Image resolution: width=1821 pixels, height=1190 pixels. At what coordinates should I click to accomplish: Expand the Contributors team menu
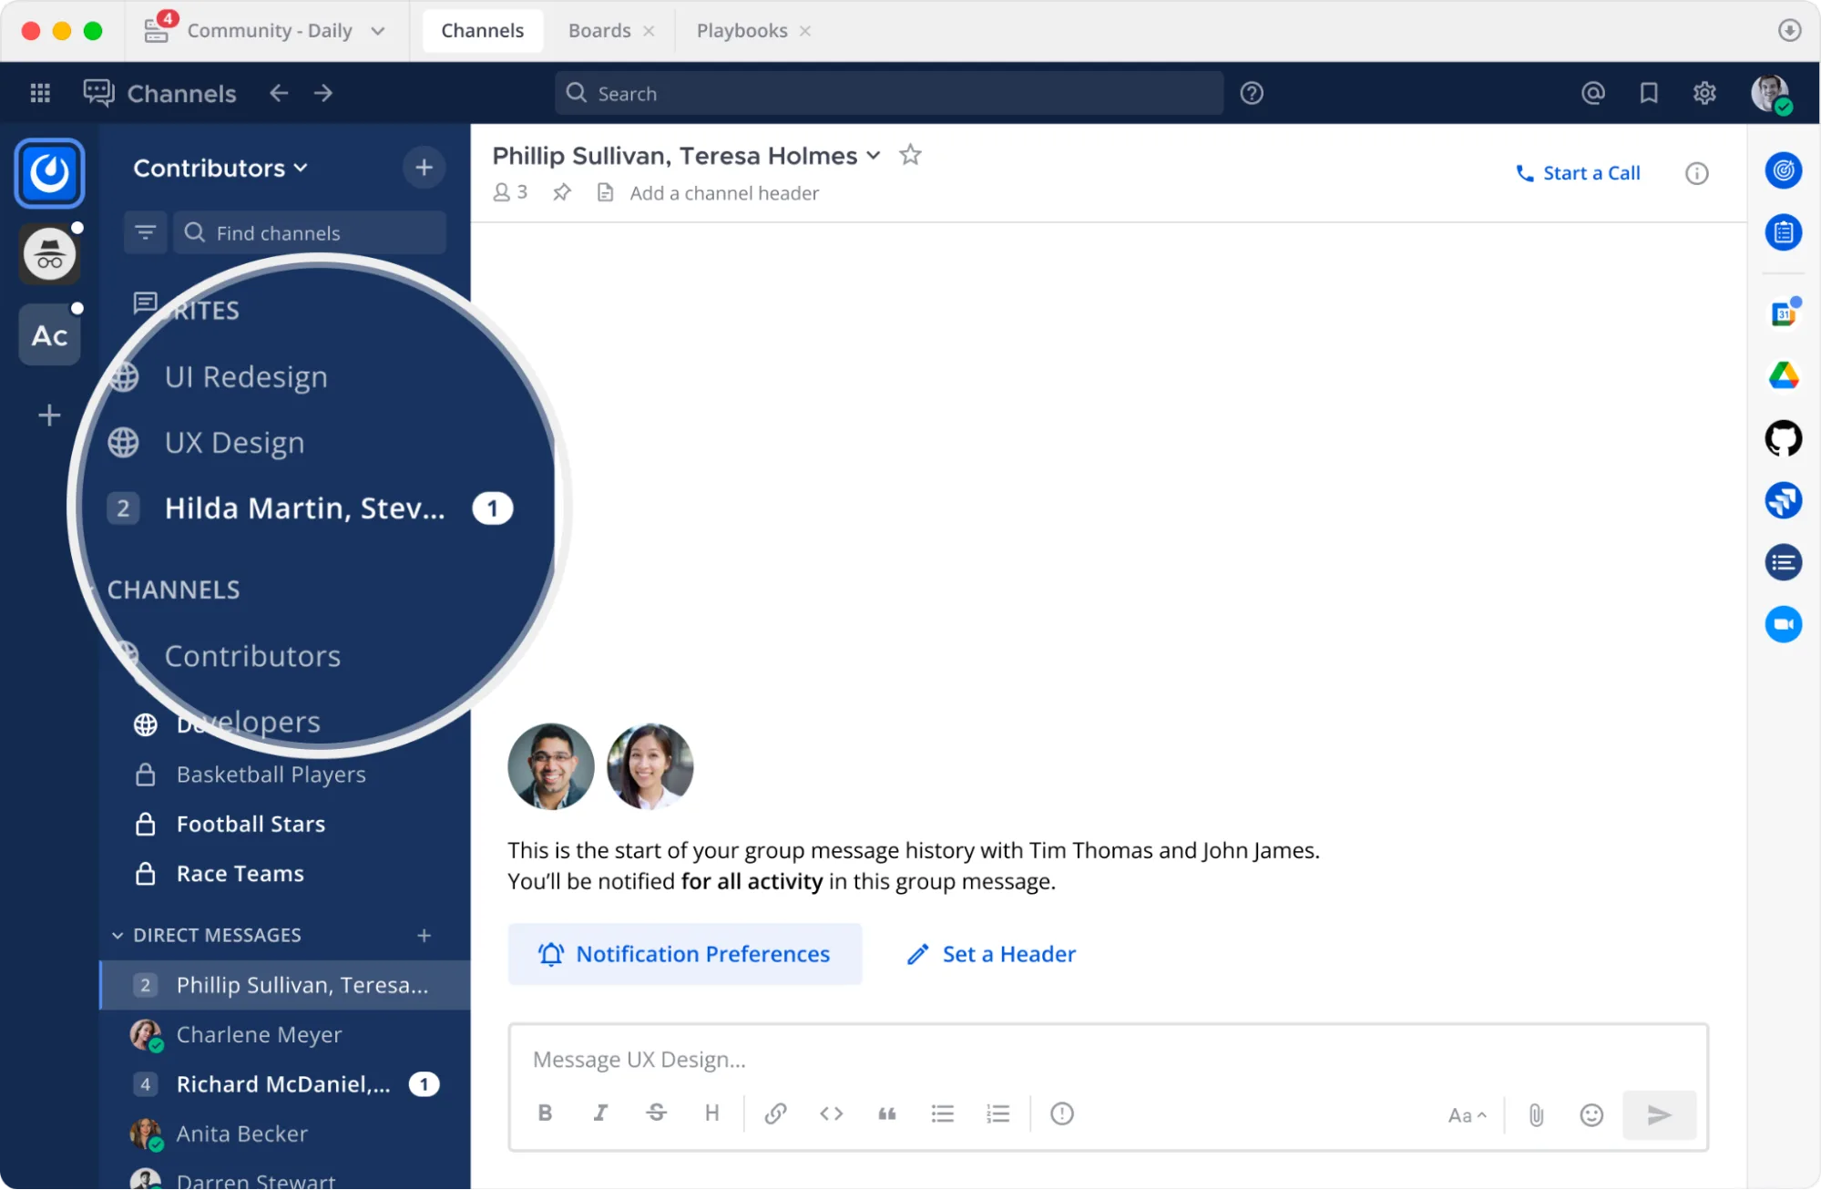tap(220, 168)
